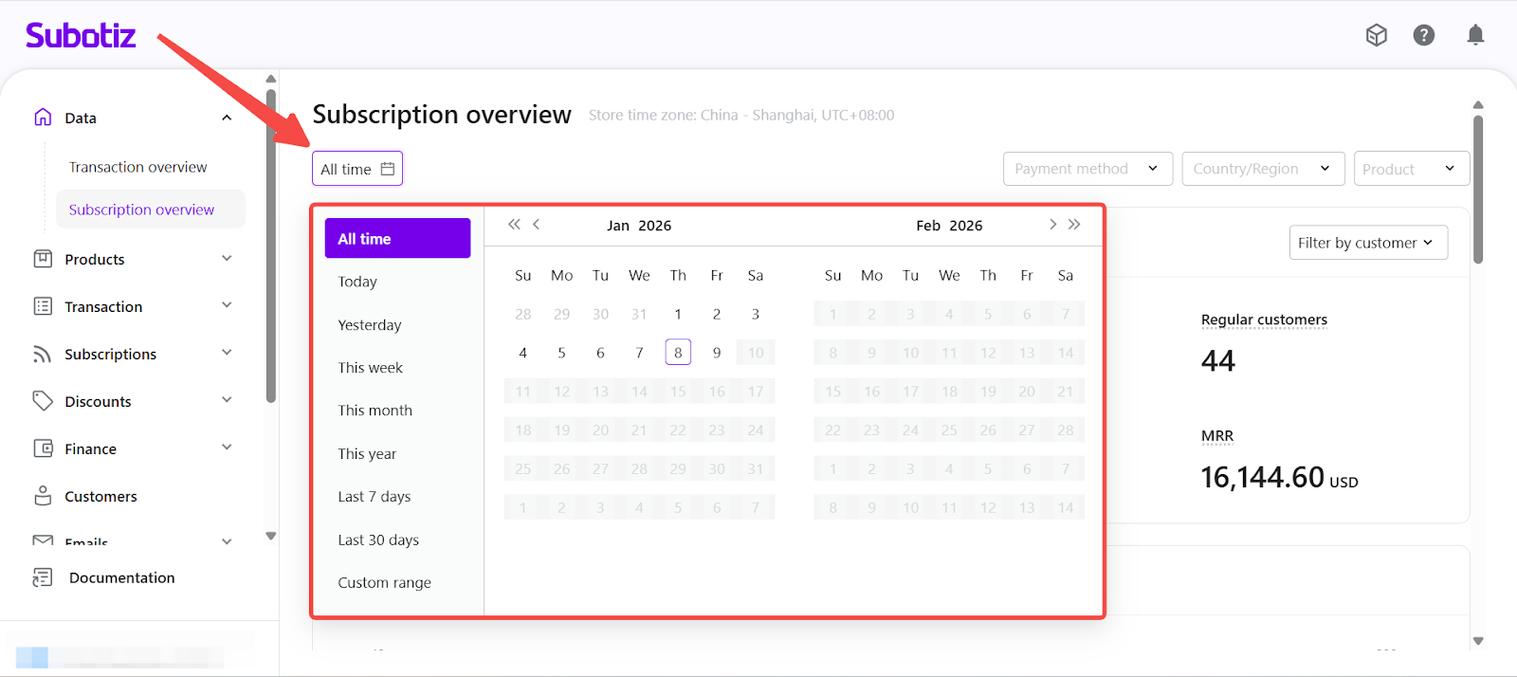The image size is (1517, 677).
Task: Open the Payment method dropdown
Action: coord(1087,169)
